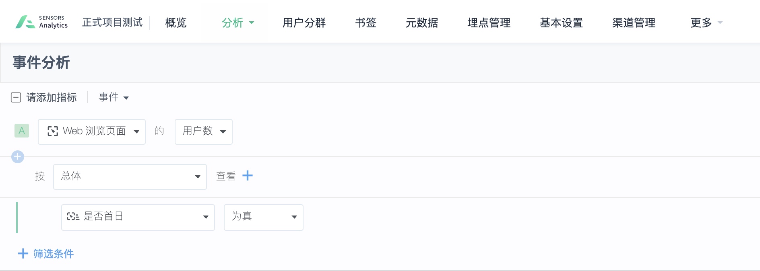Open the 分析 navigation menu

click(x=238, y=23)
